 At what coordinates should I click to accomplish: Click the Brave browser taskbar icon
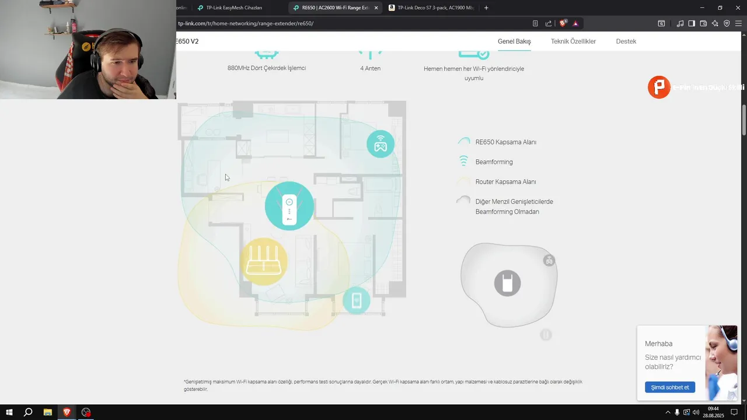coord(67,412)
